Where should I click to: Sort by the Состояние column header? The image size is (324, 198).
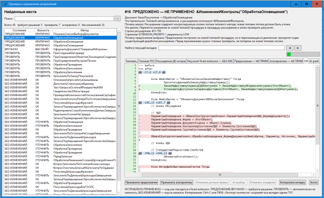point(19,30)
